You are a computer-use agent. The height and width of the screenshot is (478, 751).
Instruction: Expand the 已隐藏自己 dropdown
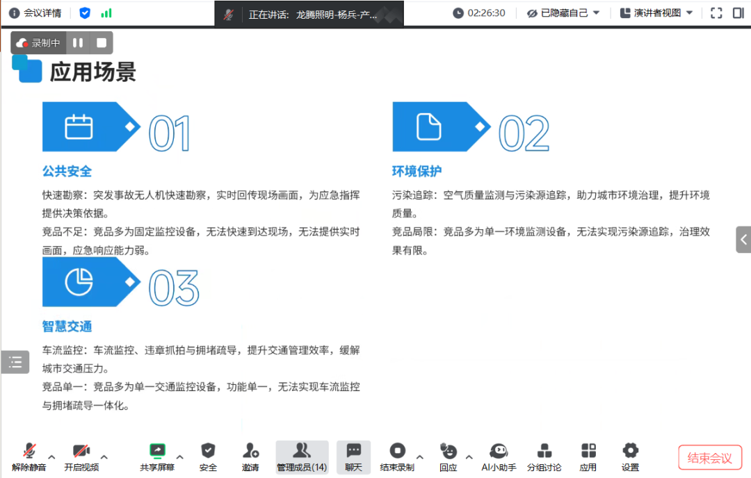[x=563, y=13]
